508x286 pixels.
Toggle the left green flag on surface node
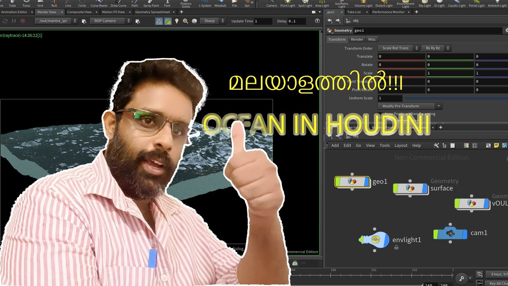pyautogui.click(x=396, y=188)
